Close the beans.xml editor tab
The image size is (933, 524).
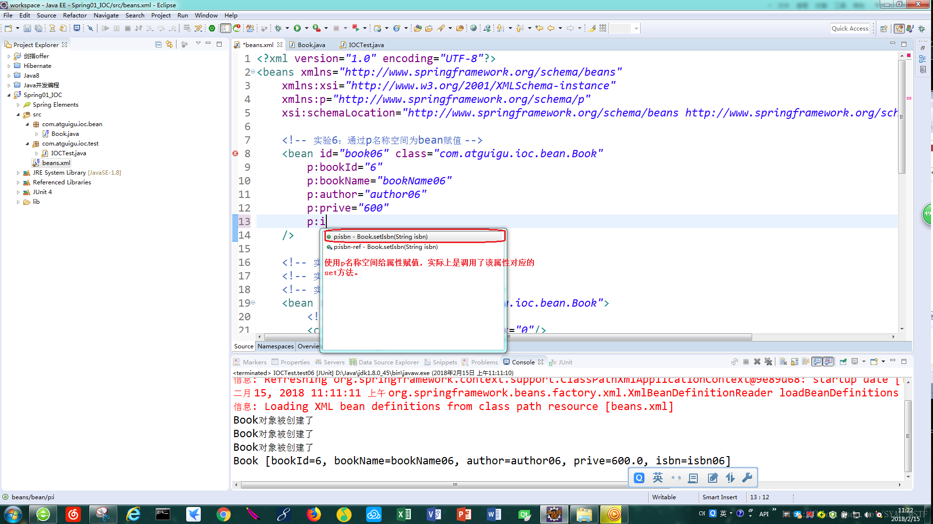(x=280, y=45)
